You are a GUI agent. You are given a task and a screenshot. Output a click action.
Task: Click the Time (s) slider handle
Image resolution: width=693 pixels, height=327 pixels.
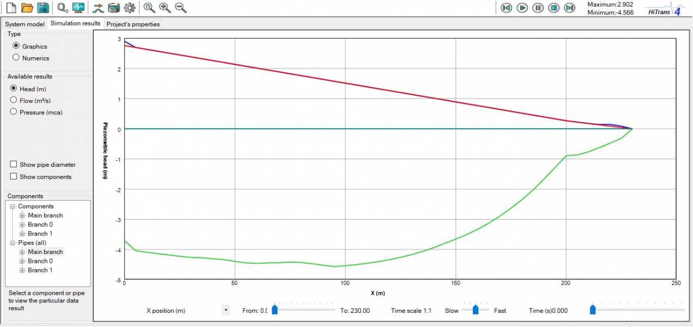(593, 310)
